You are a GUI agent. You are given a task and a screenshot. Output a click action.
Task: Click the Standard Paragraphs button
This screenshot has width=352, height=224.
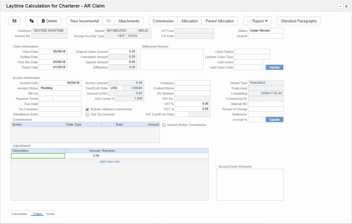[x=299, y=21]
